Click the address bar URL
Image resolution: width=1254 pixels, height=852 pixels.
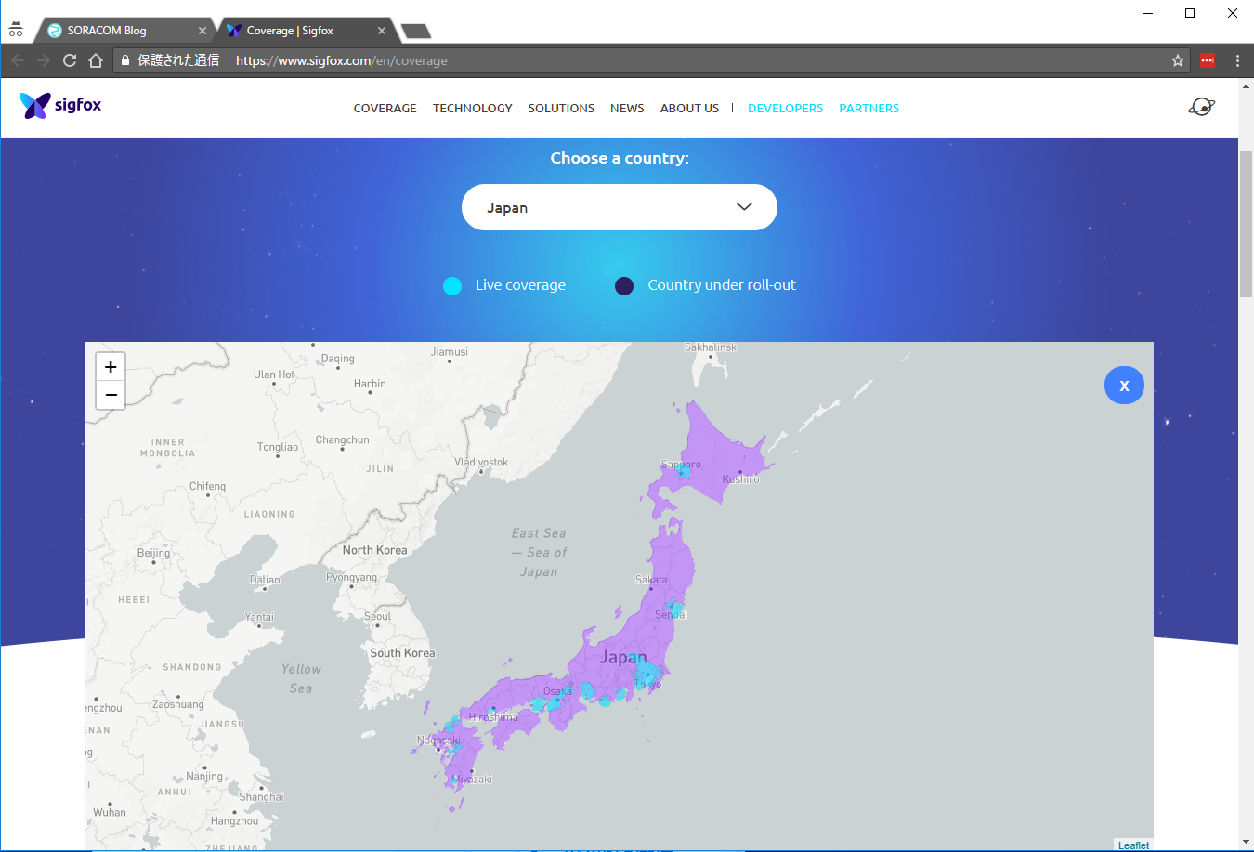(341, 60)
